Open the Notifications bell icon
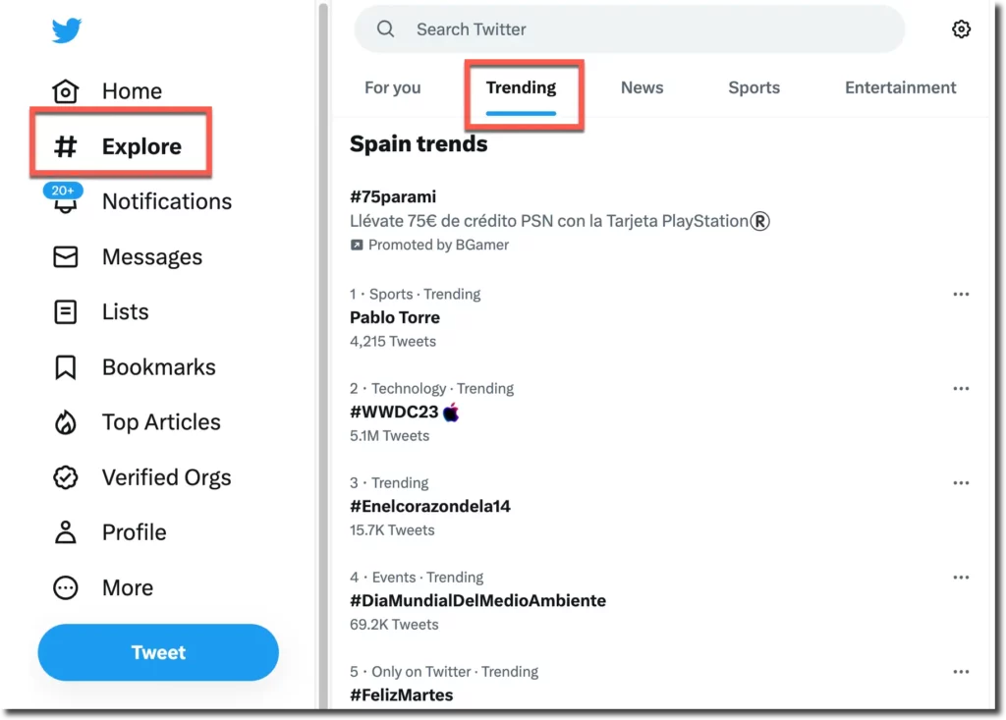 [x=65, y=201]
